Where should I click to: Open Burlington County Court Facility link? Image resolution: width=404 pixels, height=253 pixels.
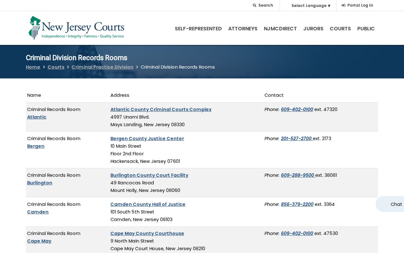pyautogui.click(x=149, y=175)
